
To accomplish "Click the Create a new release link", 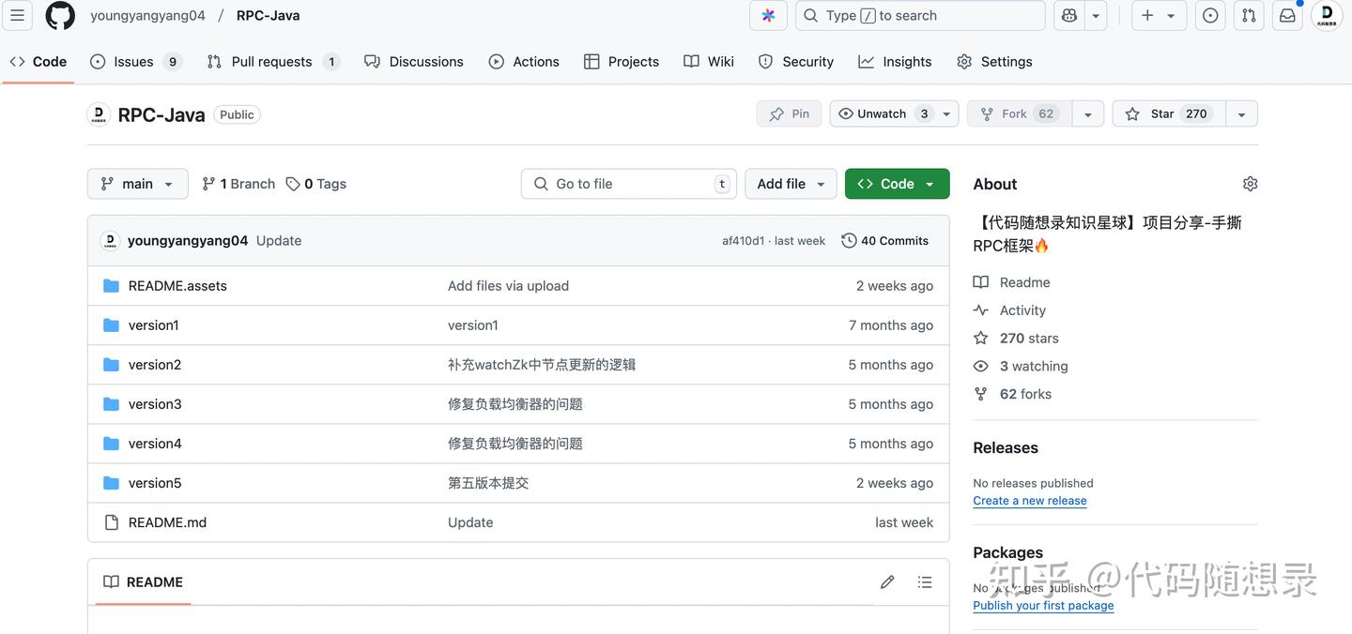I will coord(1029,500).
